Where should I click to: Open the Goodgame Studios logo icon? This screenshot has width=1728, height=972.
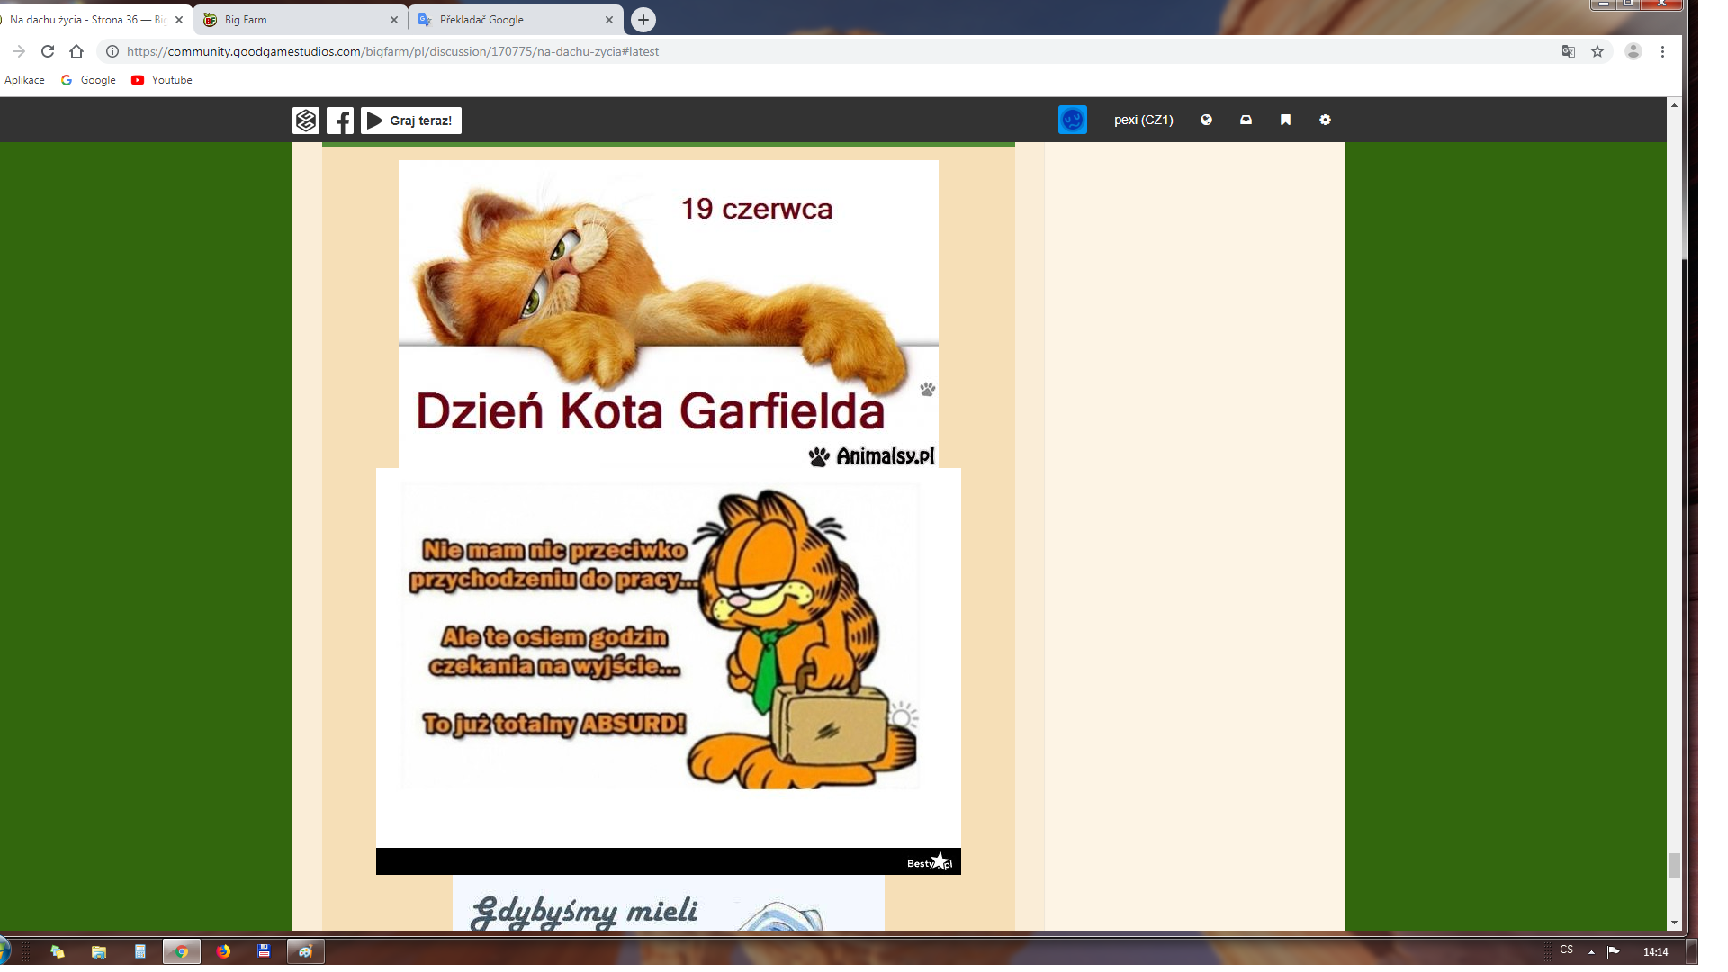pos(306,121)
